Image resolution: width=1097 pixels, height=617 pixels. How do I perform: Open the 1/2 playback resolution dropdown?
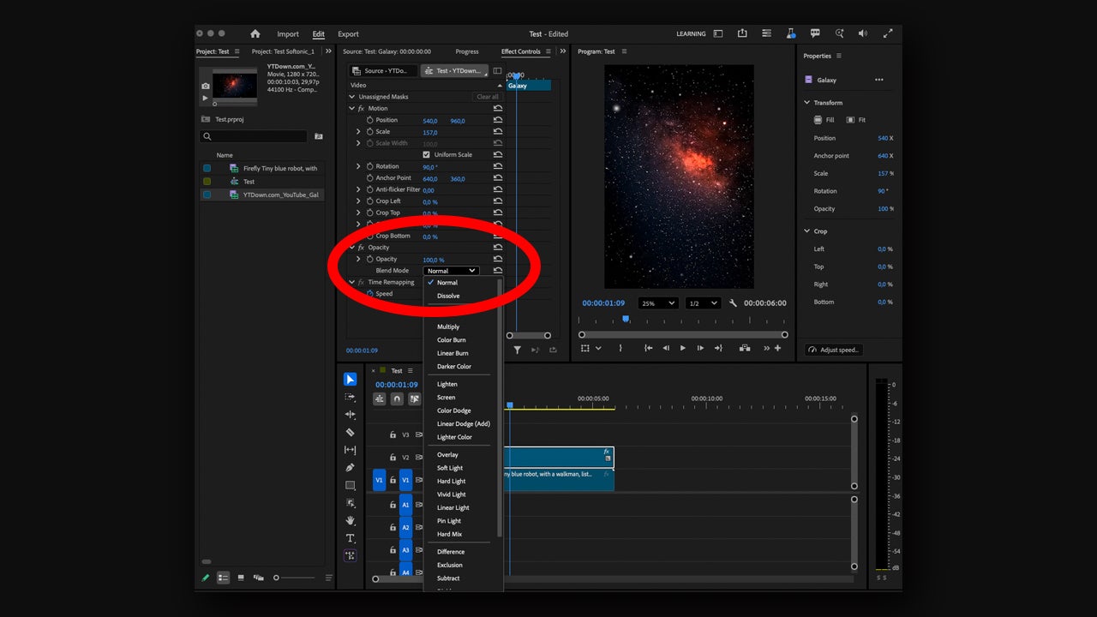703,303
